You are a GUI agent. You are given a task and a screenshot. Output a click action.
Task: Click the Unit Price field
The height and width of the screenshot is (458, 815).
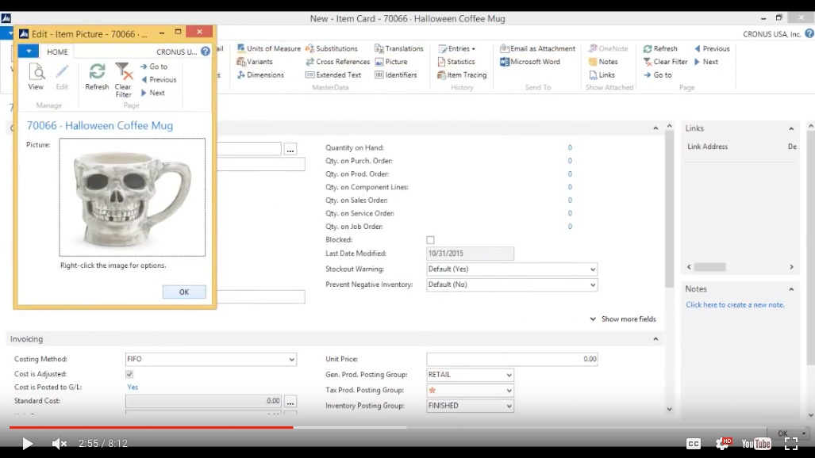click(x=512, y=359)
